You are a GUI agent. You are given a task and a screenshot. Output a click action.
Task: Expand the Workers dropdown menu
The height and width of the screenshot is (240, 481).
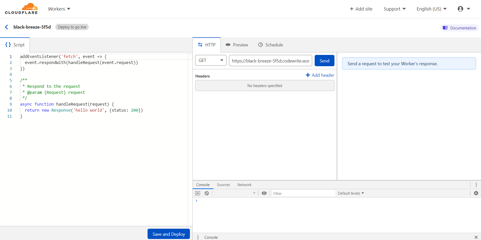pos(59,9)
